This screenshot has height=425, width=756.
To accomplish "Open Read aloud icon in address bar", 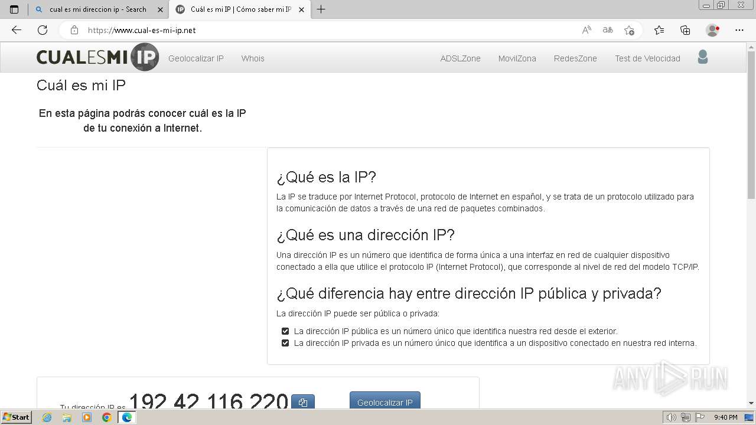I will [586, 30].
